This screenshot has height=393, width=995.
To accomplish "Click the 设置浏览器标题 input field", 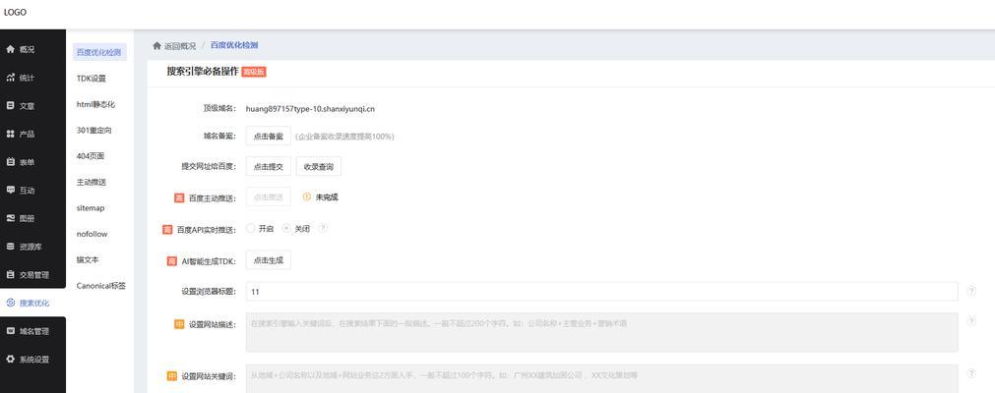I will pos(600,292).
